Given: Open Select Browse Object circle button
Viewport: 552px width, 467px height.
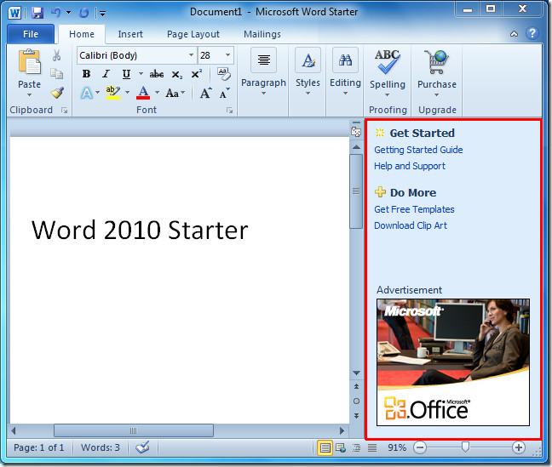Looking at the screenshot, I should click(x=356, y=401).
